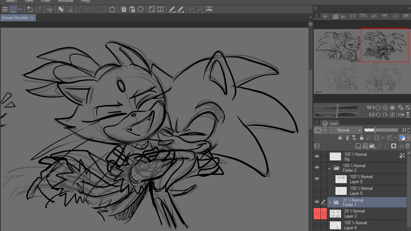
Task: Click the Navigator rotation slider
Action: (x=336, y=115)
